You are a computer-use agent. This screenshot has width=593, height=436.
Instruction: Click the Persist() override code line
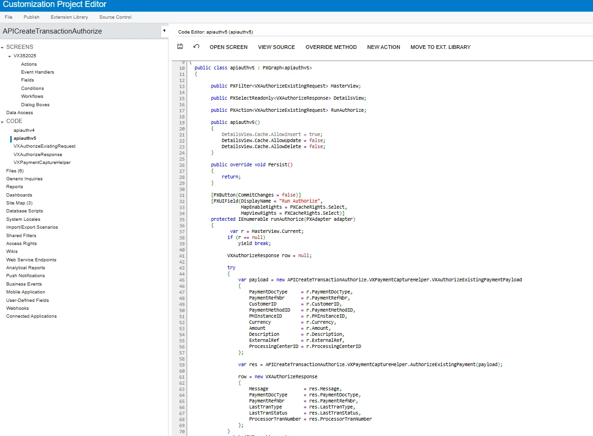pos(252,165)
